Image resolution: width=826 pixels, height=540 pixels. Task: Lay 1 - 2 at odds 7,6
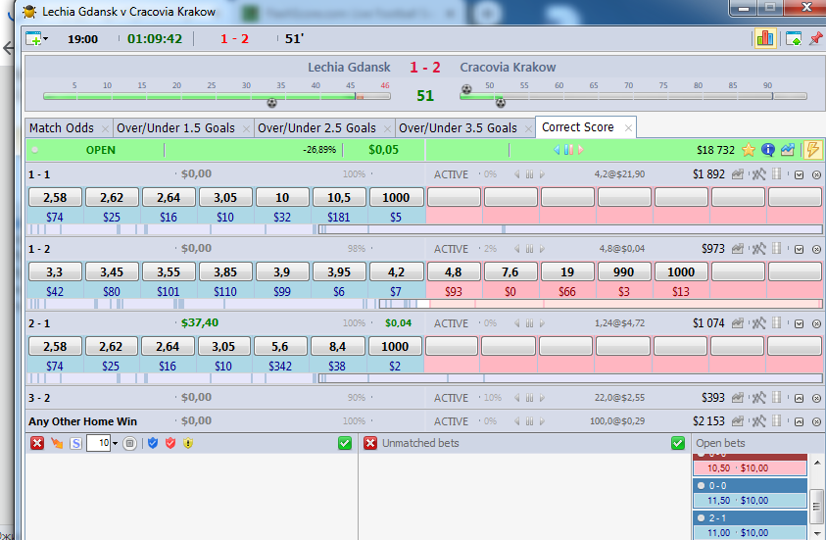(510, 271)
